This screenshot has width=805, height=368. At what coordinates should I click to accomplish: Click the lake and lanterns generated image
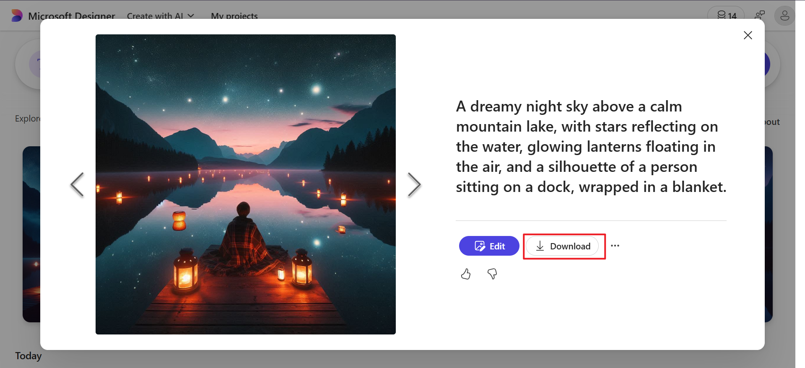[246, 184]
